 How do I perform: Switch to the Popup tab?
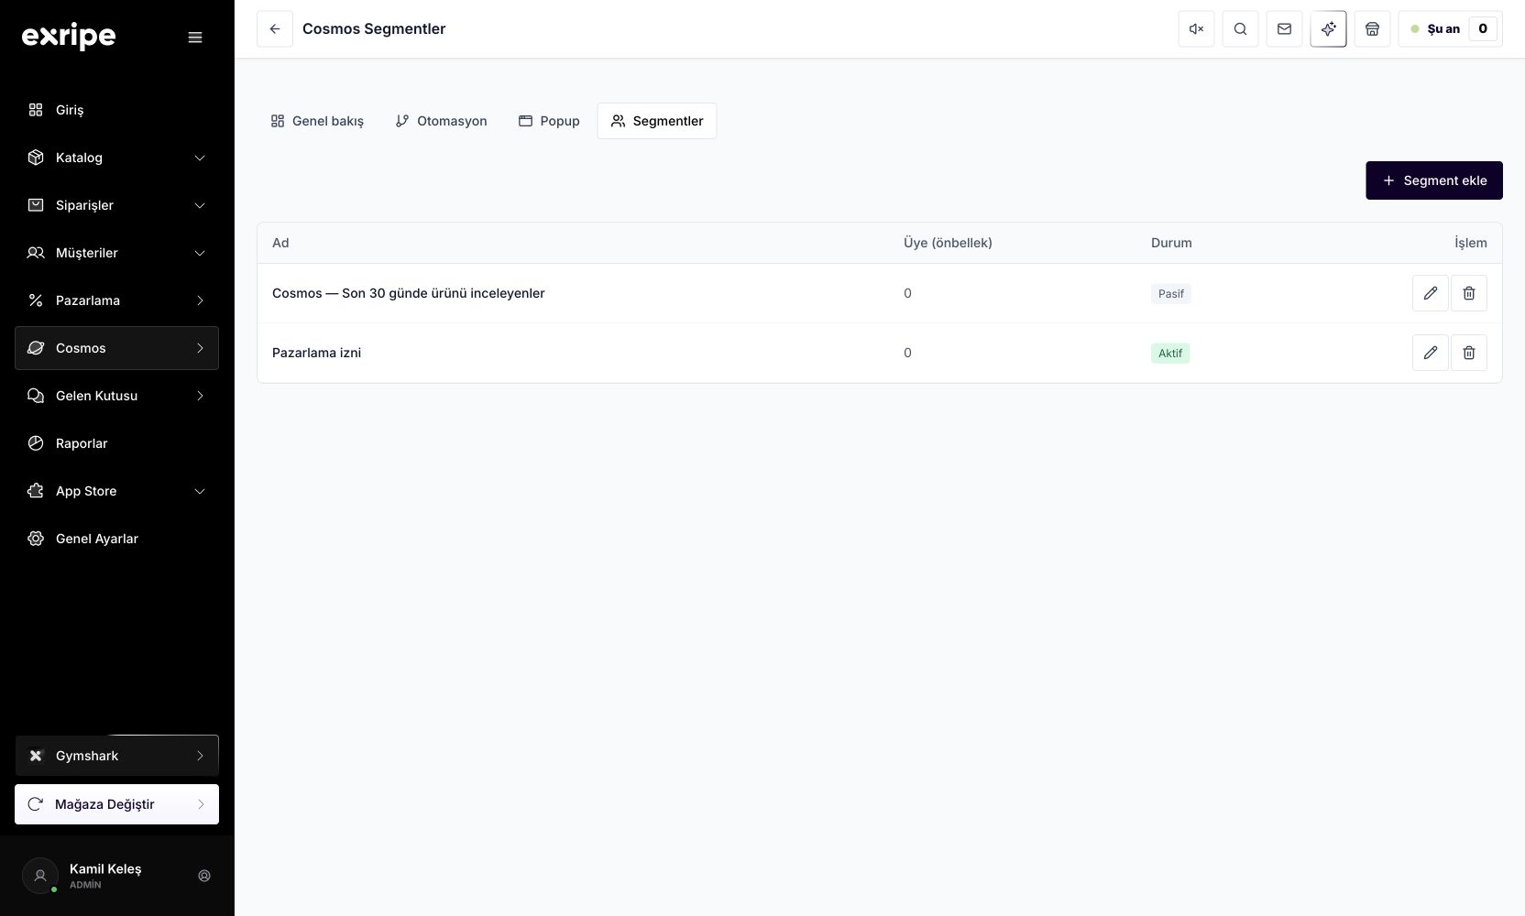(549, 121)
